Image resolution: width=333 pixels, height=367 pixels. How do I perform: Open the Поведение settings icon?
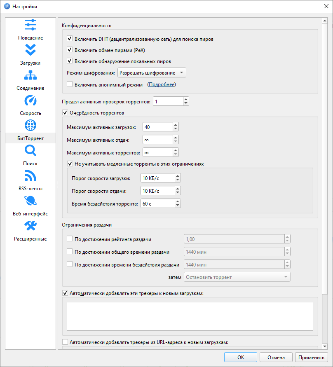pyautogui.click(x=30, y=25)
